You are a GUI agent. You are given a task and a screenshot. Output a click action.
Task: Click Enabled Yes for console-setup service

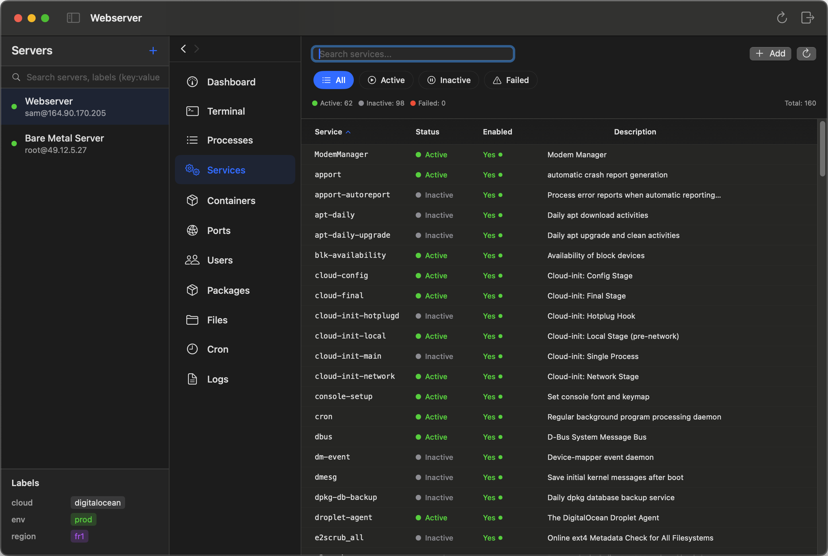tap(492, 396)
